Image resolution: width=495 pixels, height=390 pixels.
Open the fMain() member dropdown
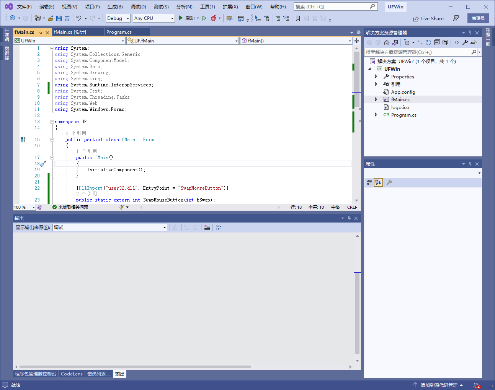(296, 41)
